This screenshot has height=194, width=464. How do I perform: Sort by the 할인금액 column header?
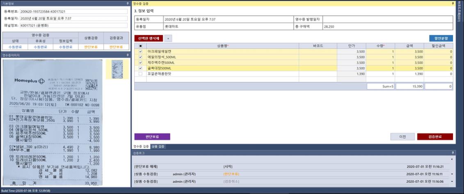(438, 46)
